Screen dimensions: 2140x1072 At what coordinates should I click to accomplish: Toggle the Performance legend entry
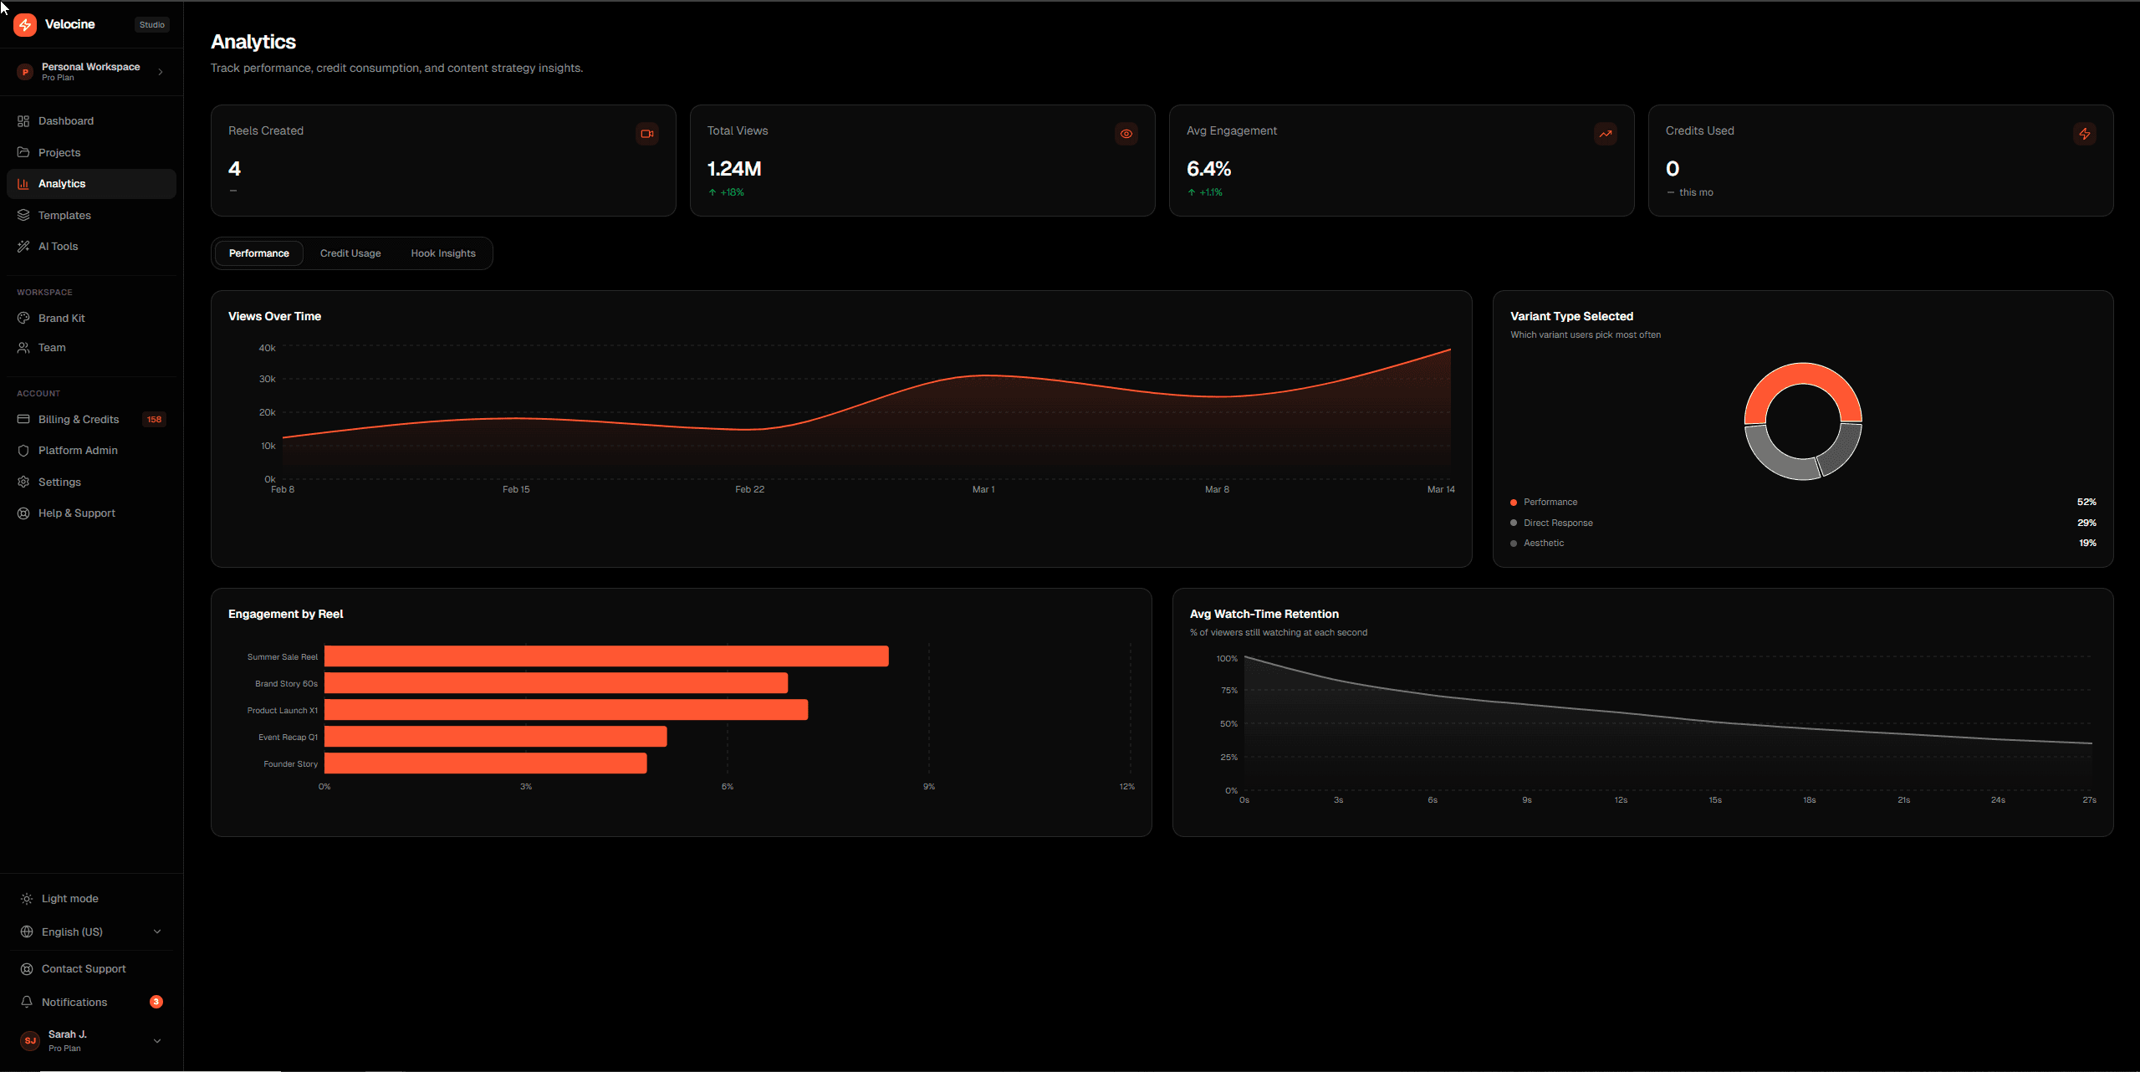1550,503
